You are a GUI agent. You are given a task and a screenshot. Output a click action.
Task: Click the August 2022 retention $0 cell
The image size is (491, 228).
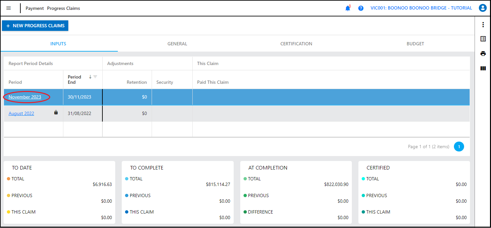click(127, 113)
